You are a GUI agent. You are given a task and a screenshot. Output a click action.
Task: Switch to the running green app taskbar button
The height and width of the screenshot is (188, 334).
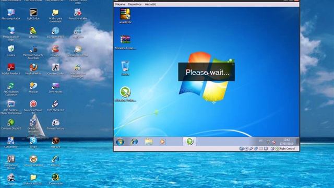[x=189, y=142]
